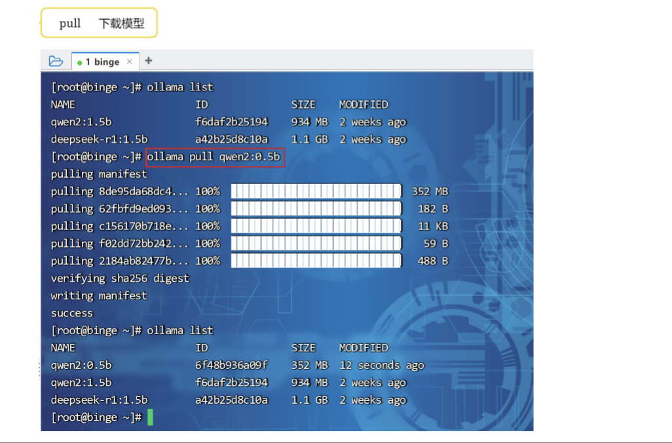Click '12 seconds ago' modified value

(x=382, y=366)
